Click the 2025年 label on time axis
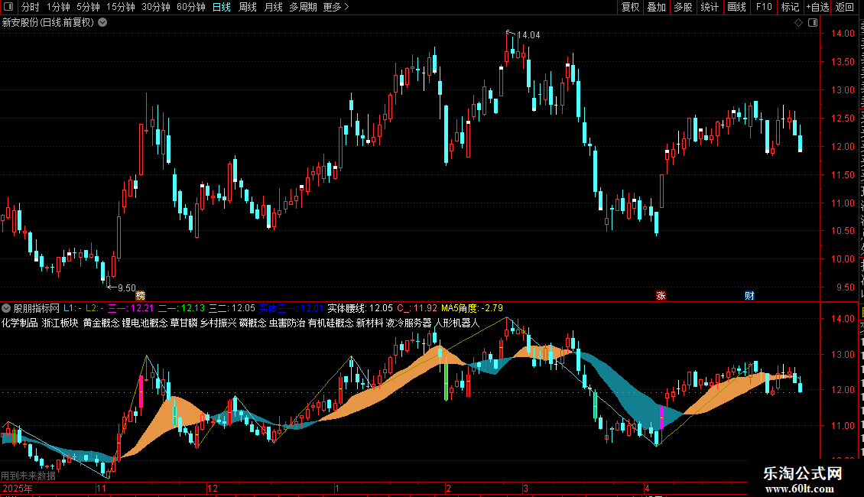Viewport: 864px width, 497px height. (x=17, y=488)
